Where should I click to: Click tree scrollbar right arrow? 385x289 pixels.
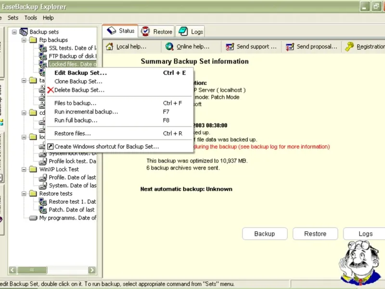92,270
